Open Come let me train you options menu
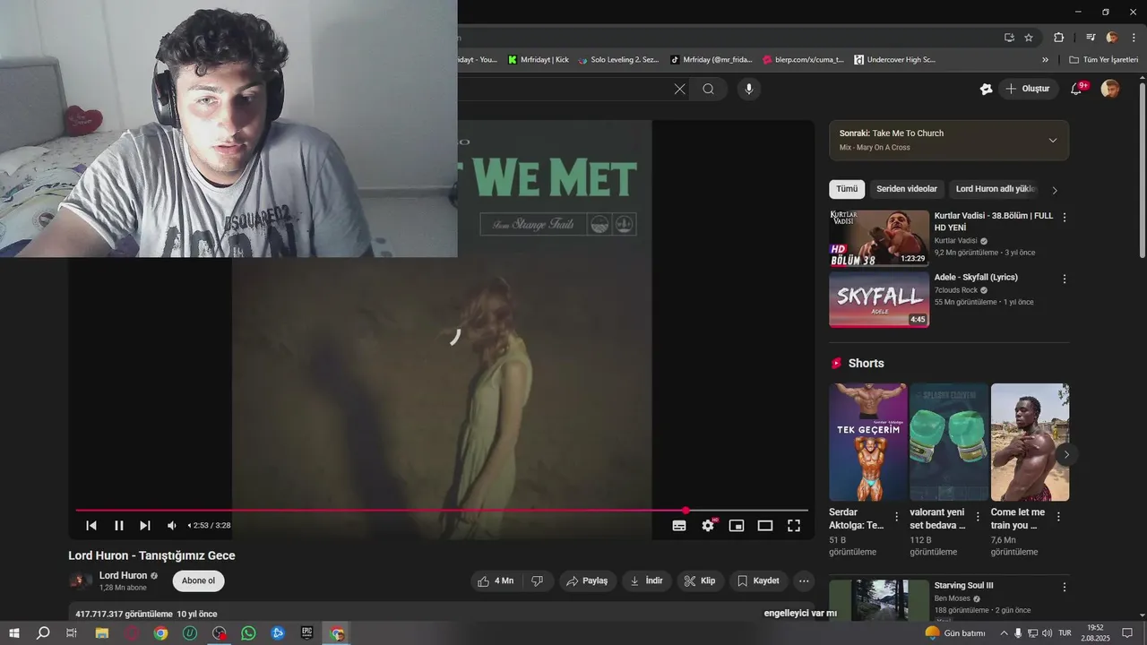This screenshot has height=645, width=1147. pyautogui.click(x=1058, y=517)
